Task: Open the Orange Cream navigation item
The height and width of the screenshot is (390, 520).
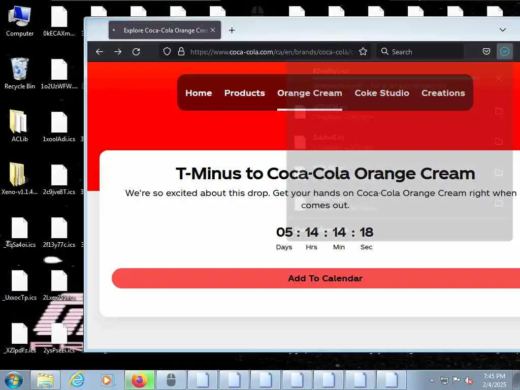Action: click(310, 93)
